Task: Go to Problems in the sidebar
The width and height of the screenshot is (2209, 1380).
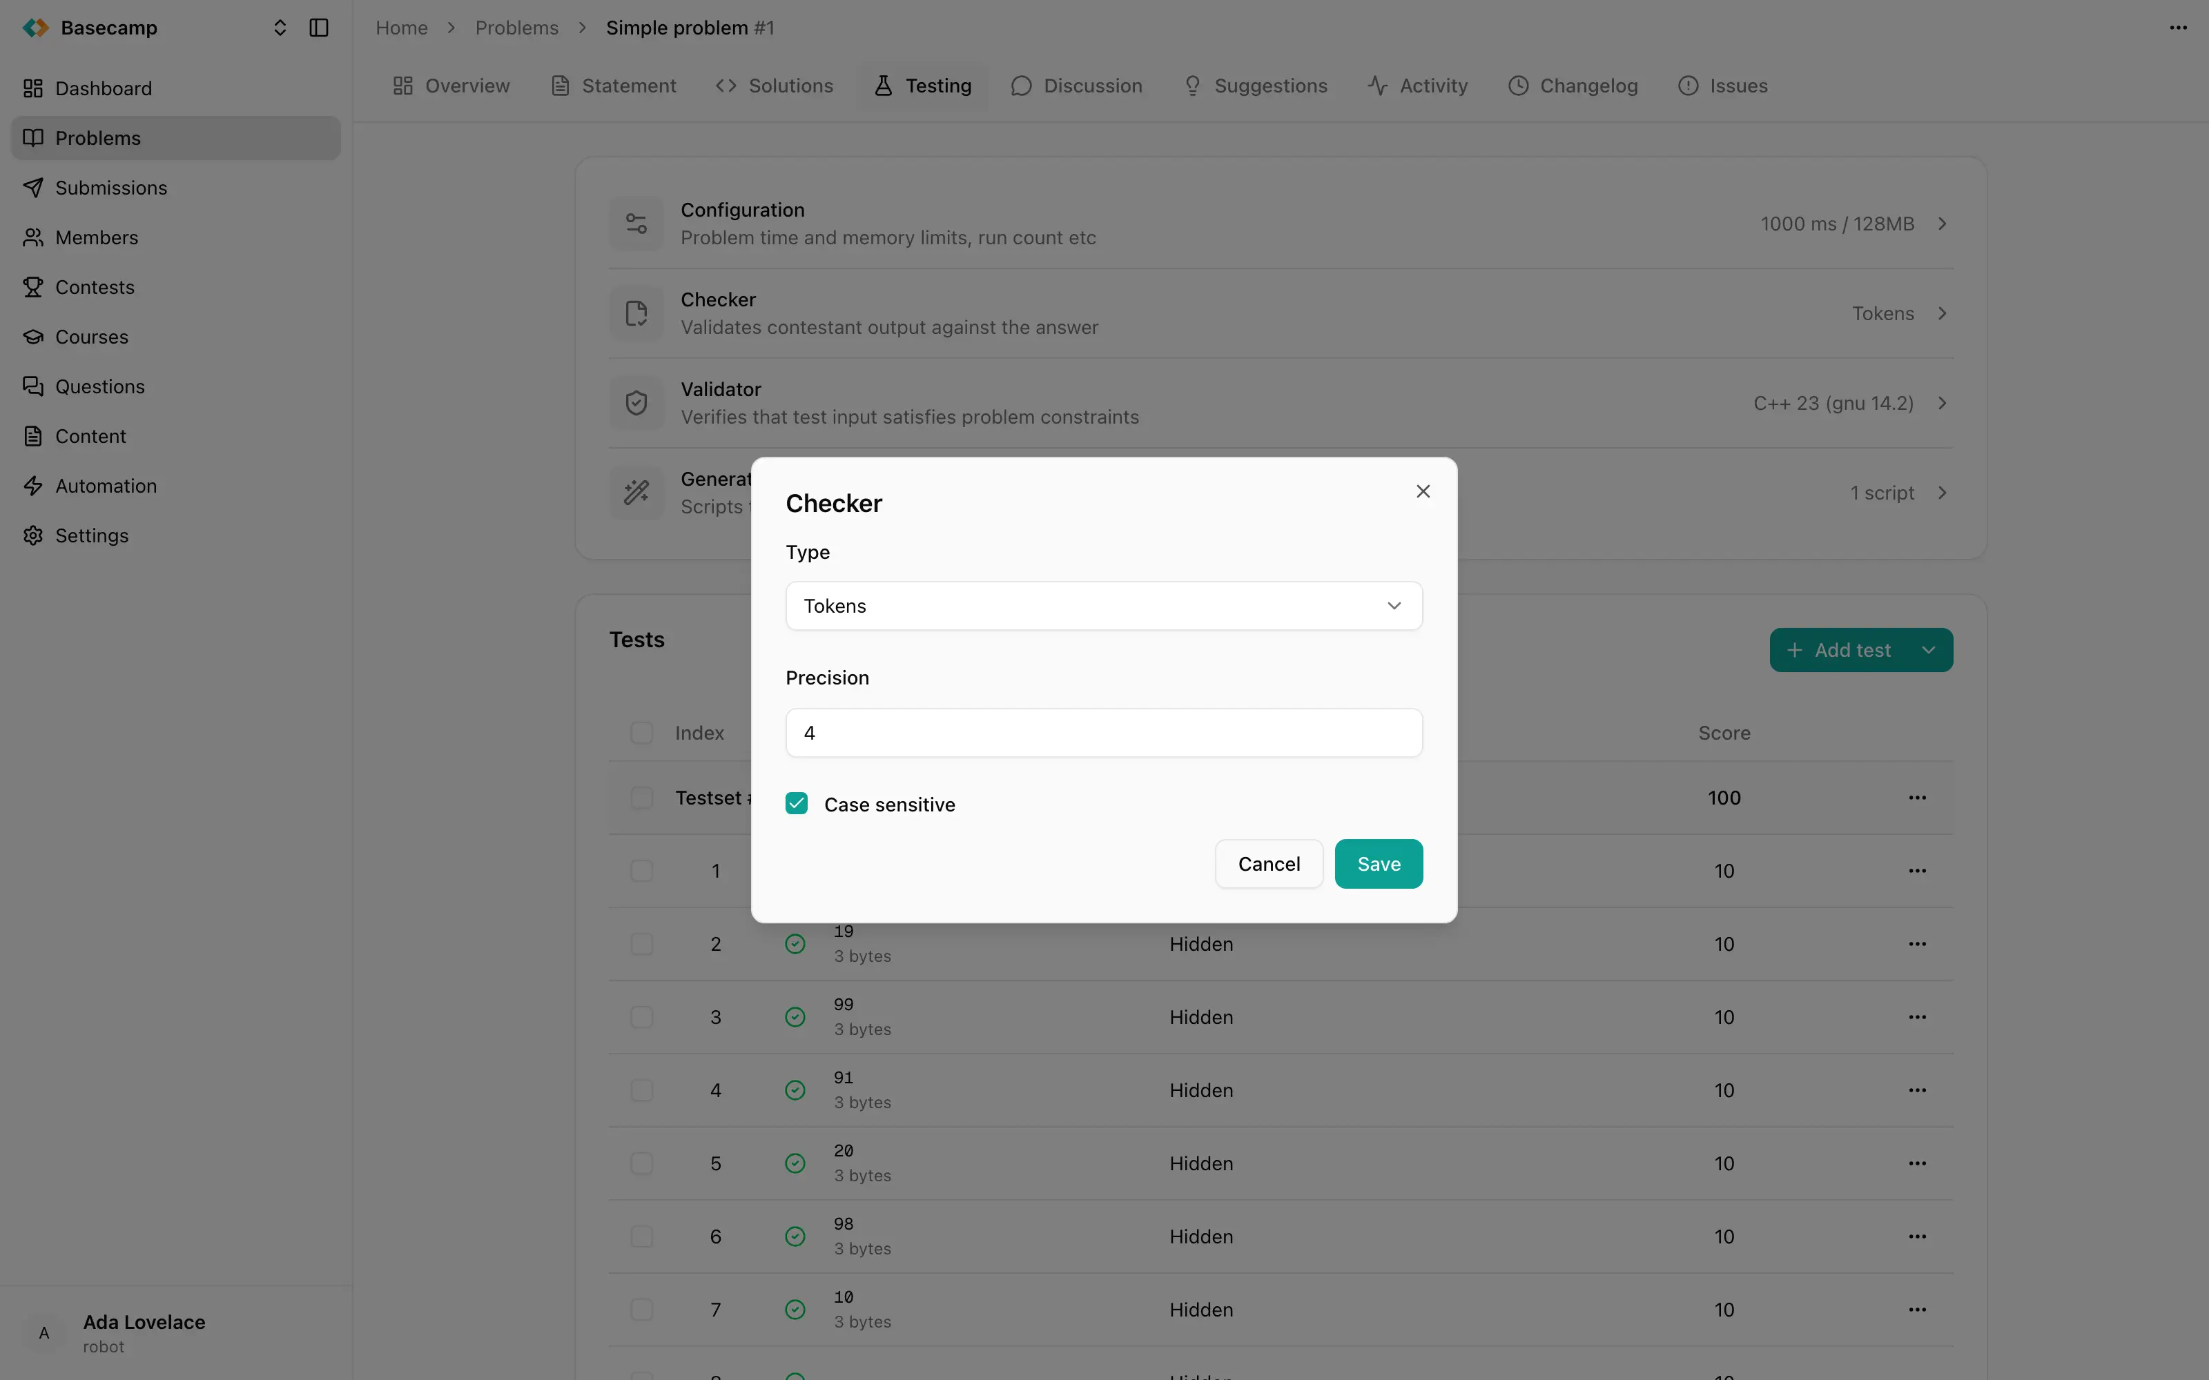Action: [176, 138]
